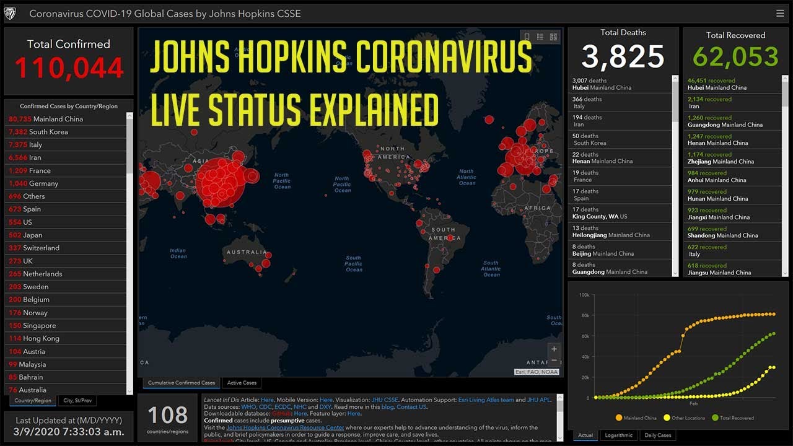This screenshot has height=446, width=793.
Task: Toggle Total Recovered series in chart legend
Action: [x=733, y=418]
